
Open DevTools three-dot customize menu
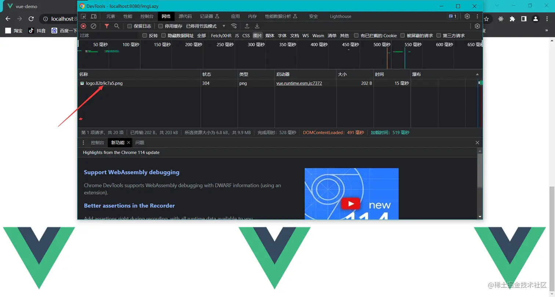477,16
